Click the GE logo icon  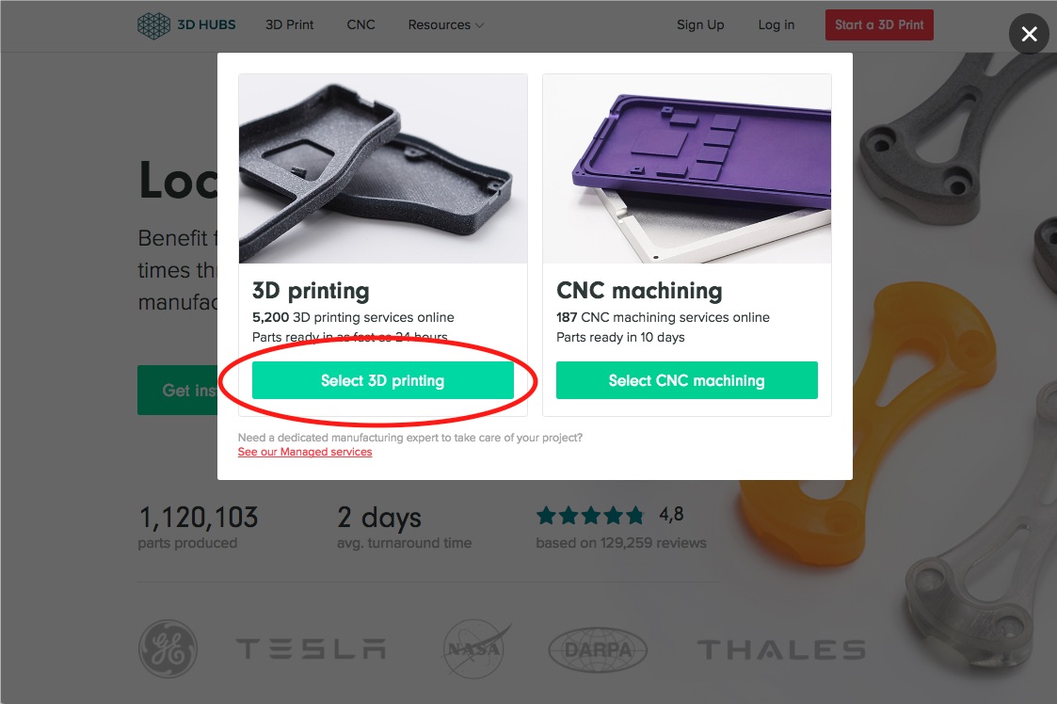tap(168, 649)
